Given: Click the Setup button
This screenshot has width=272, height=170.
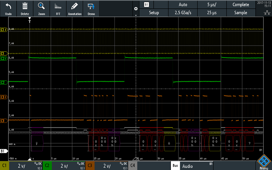Looking at the screenshot, I should tap(154, 13).
